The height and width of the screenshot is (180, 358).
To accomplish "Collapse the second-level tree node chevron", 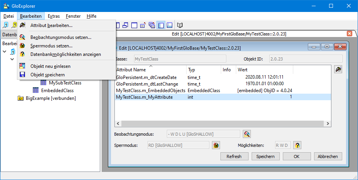I will [12, 59].
